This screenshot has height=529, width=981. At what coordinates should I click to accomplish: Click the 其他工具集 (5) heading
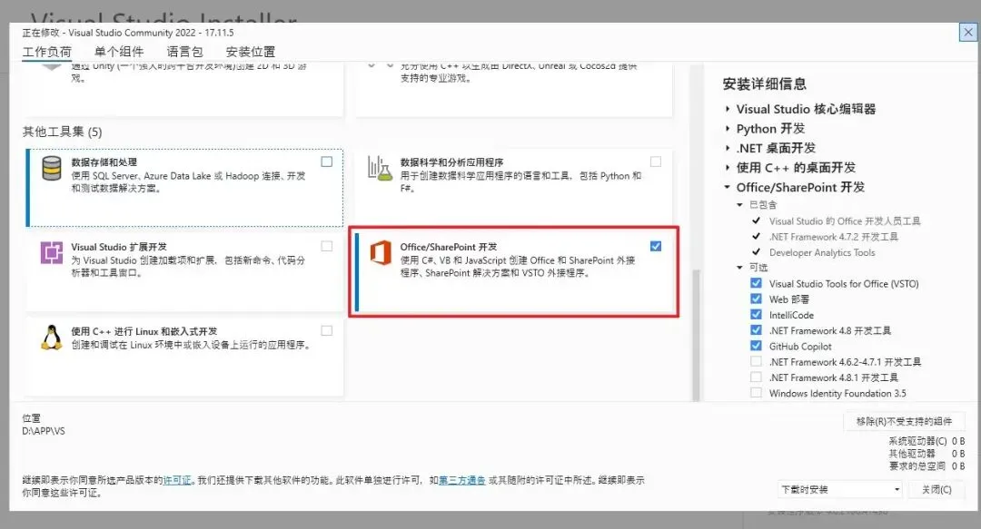(62, 132)
